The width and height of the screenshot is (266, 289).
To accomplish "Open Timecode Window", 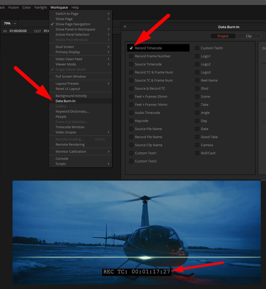I will (x=80, y=127).
